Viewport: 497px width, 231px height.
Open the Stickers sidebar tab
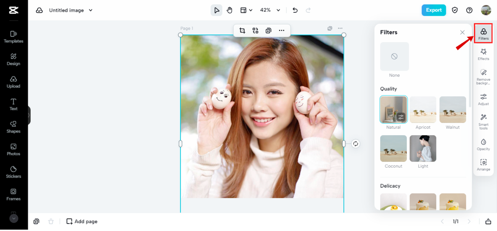tap(14, 172)
